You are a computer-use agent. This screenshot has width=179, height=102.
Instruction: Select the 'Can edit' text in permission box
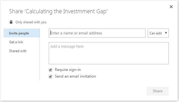click(x=156, y=33)
